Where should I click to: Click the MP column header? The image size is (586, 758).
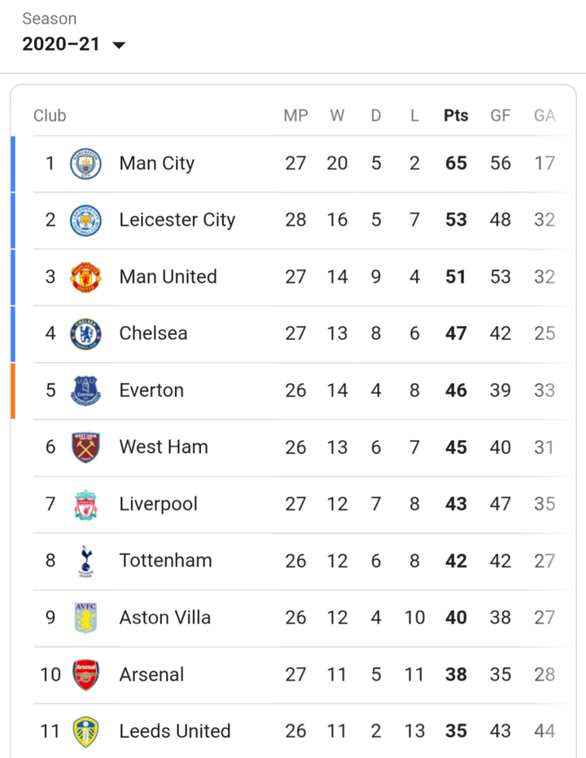pyautogui.click(x=295, y=116)
